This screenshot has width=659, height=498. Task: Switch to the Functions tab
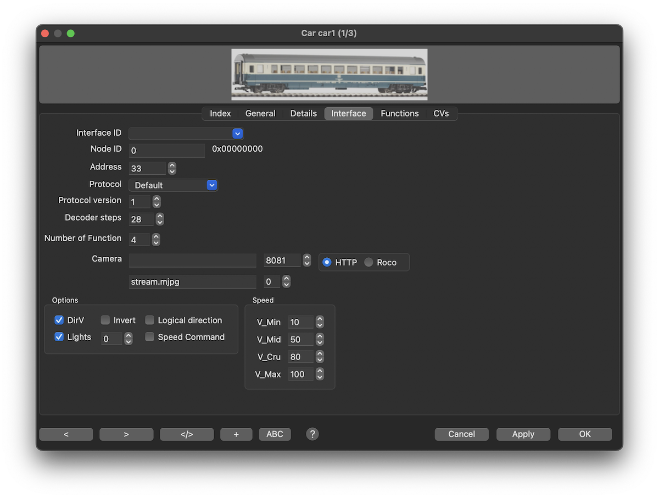tap(399, 113)
